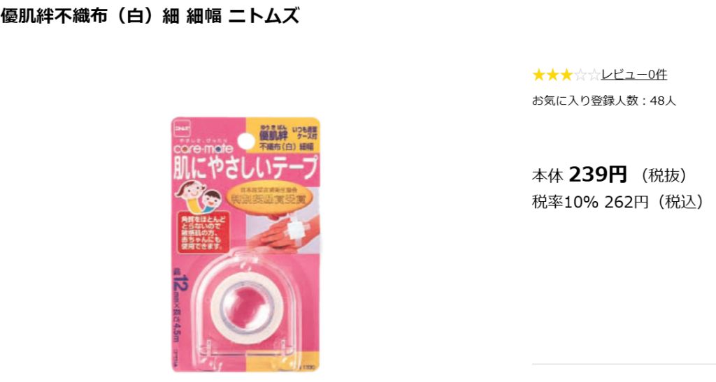
Task: Click the yellow 優肌絆 label on the package
Action: [x=273, y=135]
